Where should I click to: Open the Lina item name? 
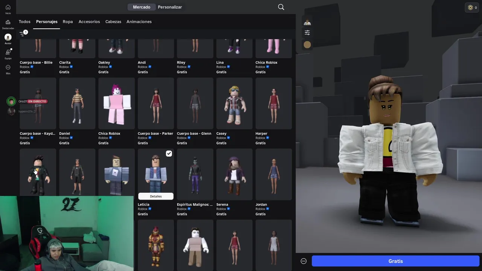tap(220, 62)
